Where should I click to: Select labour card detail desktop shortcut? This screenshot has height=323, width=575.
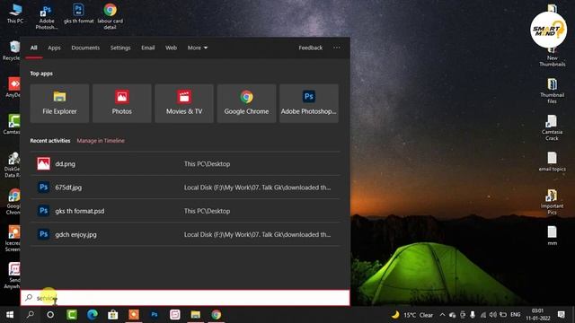(x=110, y=16)
